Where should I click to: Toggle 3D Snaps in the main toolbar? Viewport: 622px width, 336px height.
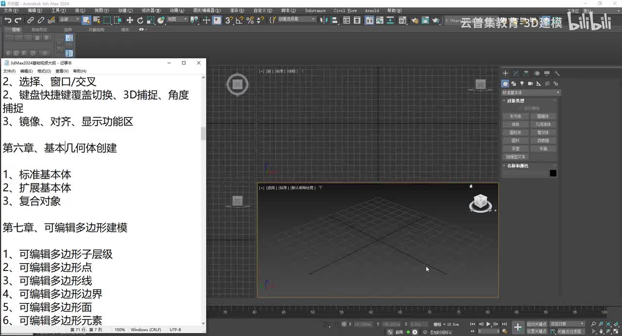click(x=229, y=20)
